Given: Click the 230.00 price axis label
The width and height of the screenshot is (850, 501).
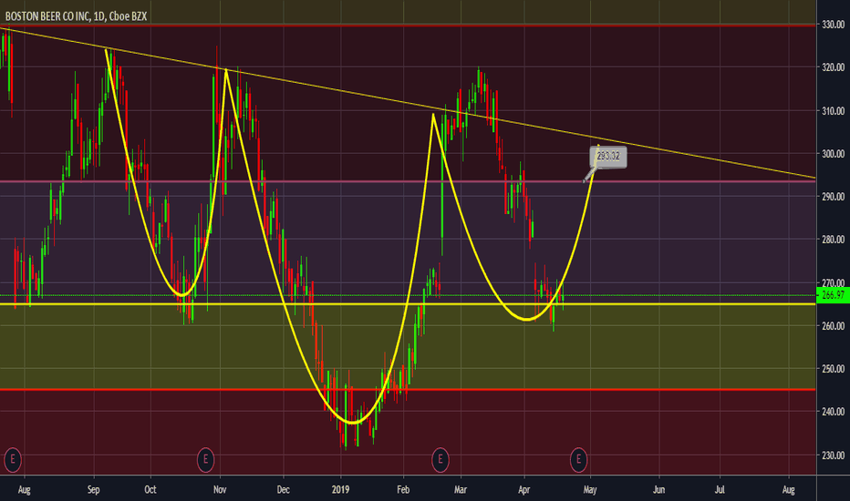Looking at the screenshot, I should pyautogui.click(x=834, y=455).
